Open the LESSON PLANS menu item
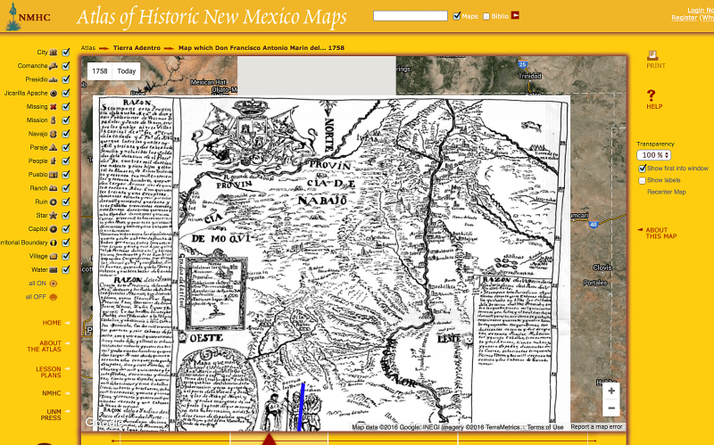 pyautogui.click(x=48, y=372)
